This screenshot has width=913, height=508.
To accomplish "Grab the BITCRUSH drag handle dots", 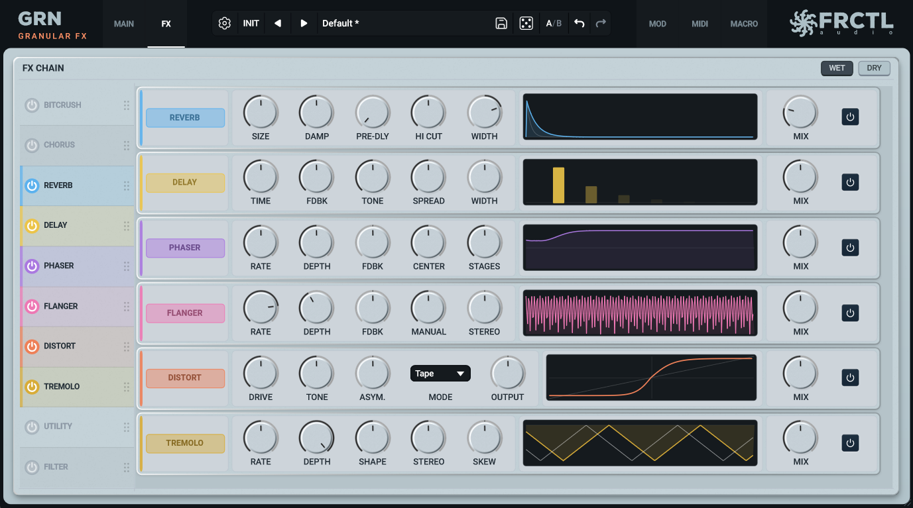I will (126, 105).
